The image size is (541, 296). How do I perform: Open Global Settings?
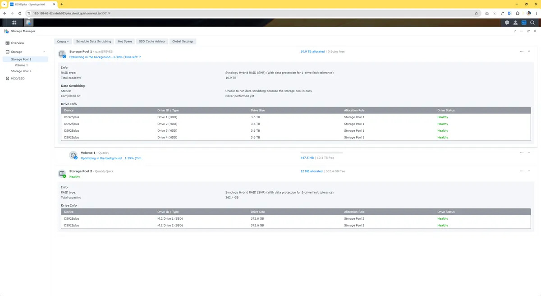[183, 41]
